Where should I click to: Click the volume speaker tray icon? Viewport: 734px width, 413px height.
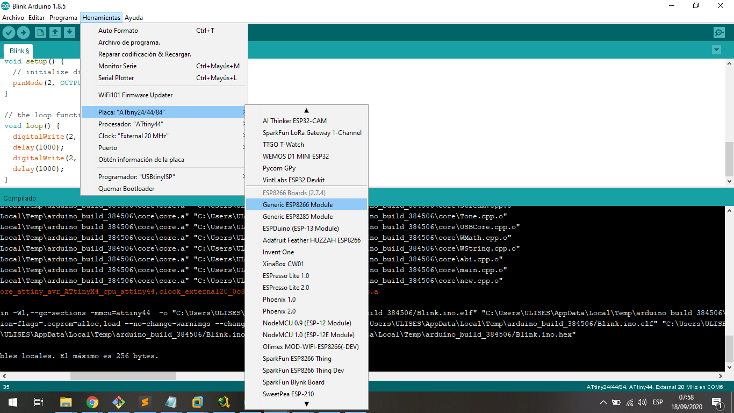(642, 402)
